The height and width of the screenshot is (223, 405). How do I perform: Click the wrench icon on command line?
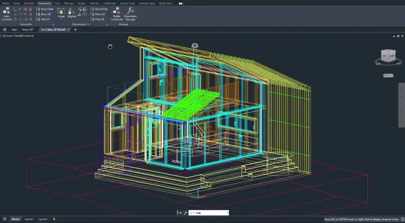185,213
